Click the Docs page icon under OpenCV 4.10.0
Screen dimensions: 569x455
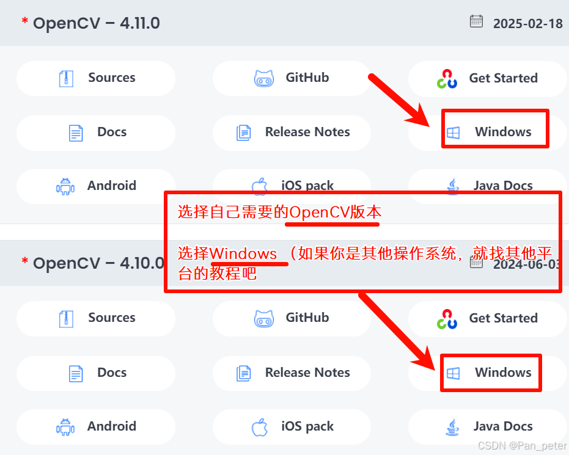76,374
